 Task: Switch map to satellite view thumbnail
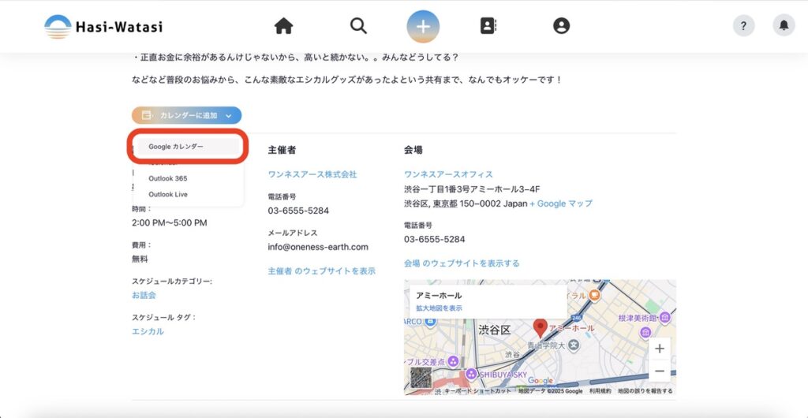point(421,379)
